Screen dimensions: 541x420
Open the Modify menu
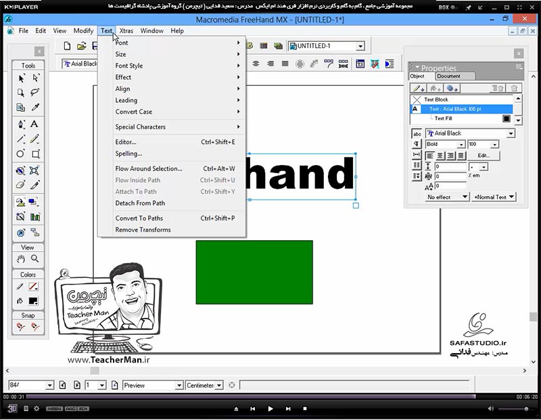point(83,30)
